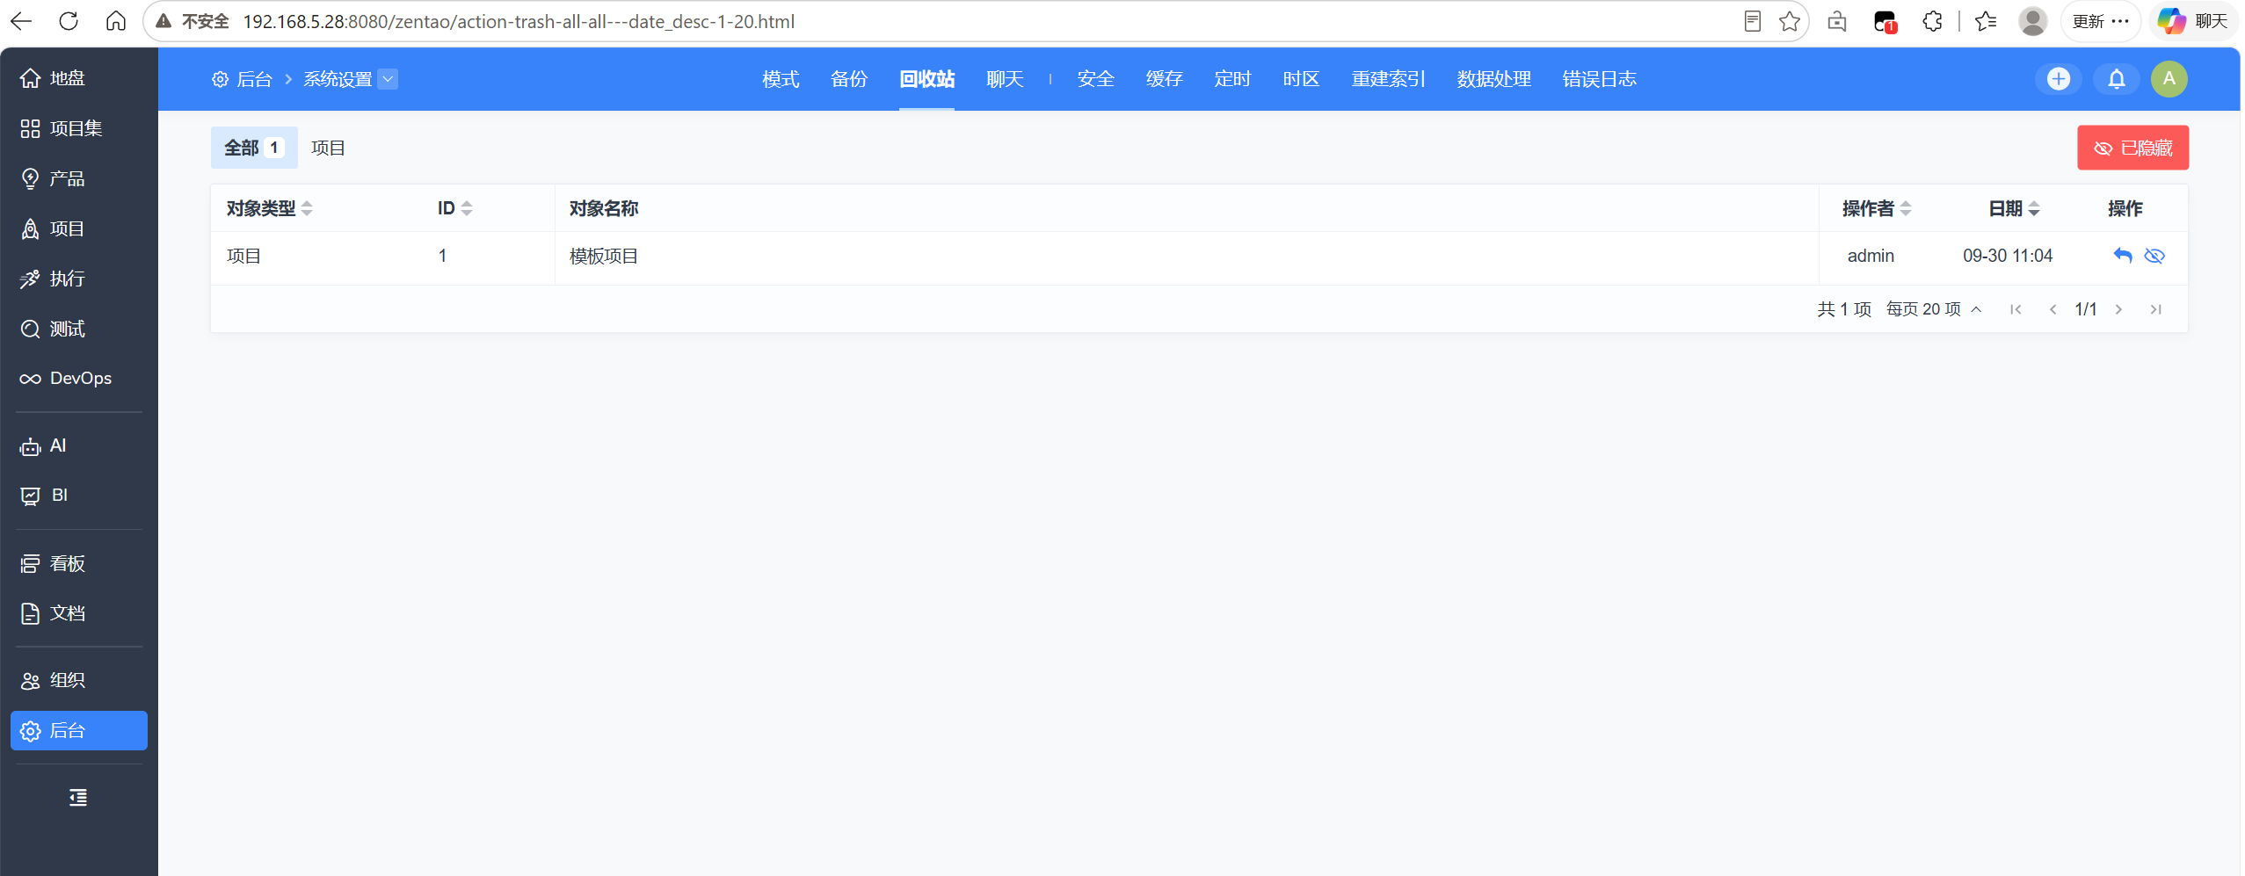
Task: Click the 后台 breadcrumb link
Action: (x=243, y=79)
